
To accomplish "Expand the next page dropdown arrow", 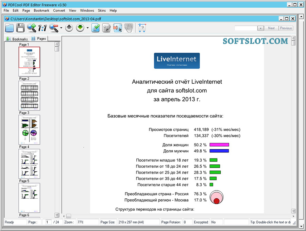I will (x=87, y=28).
